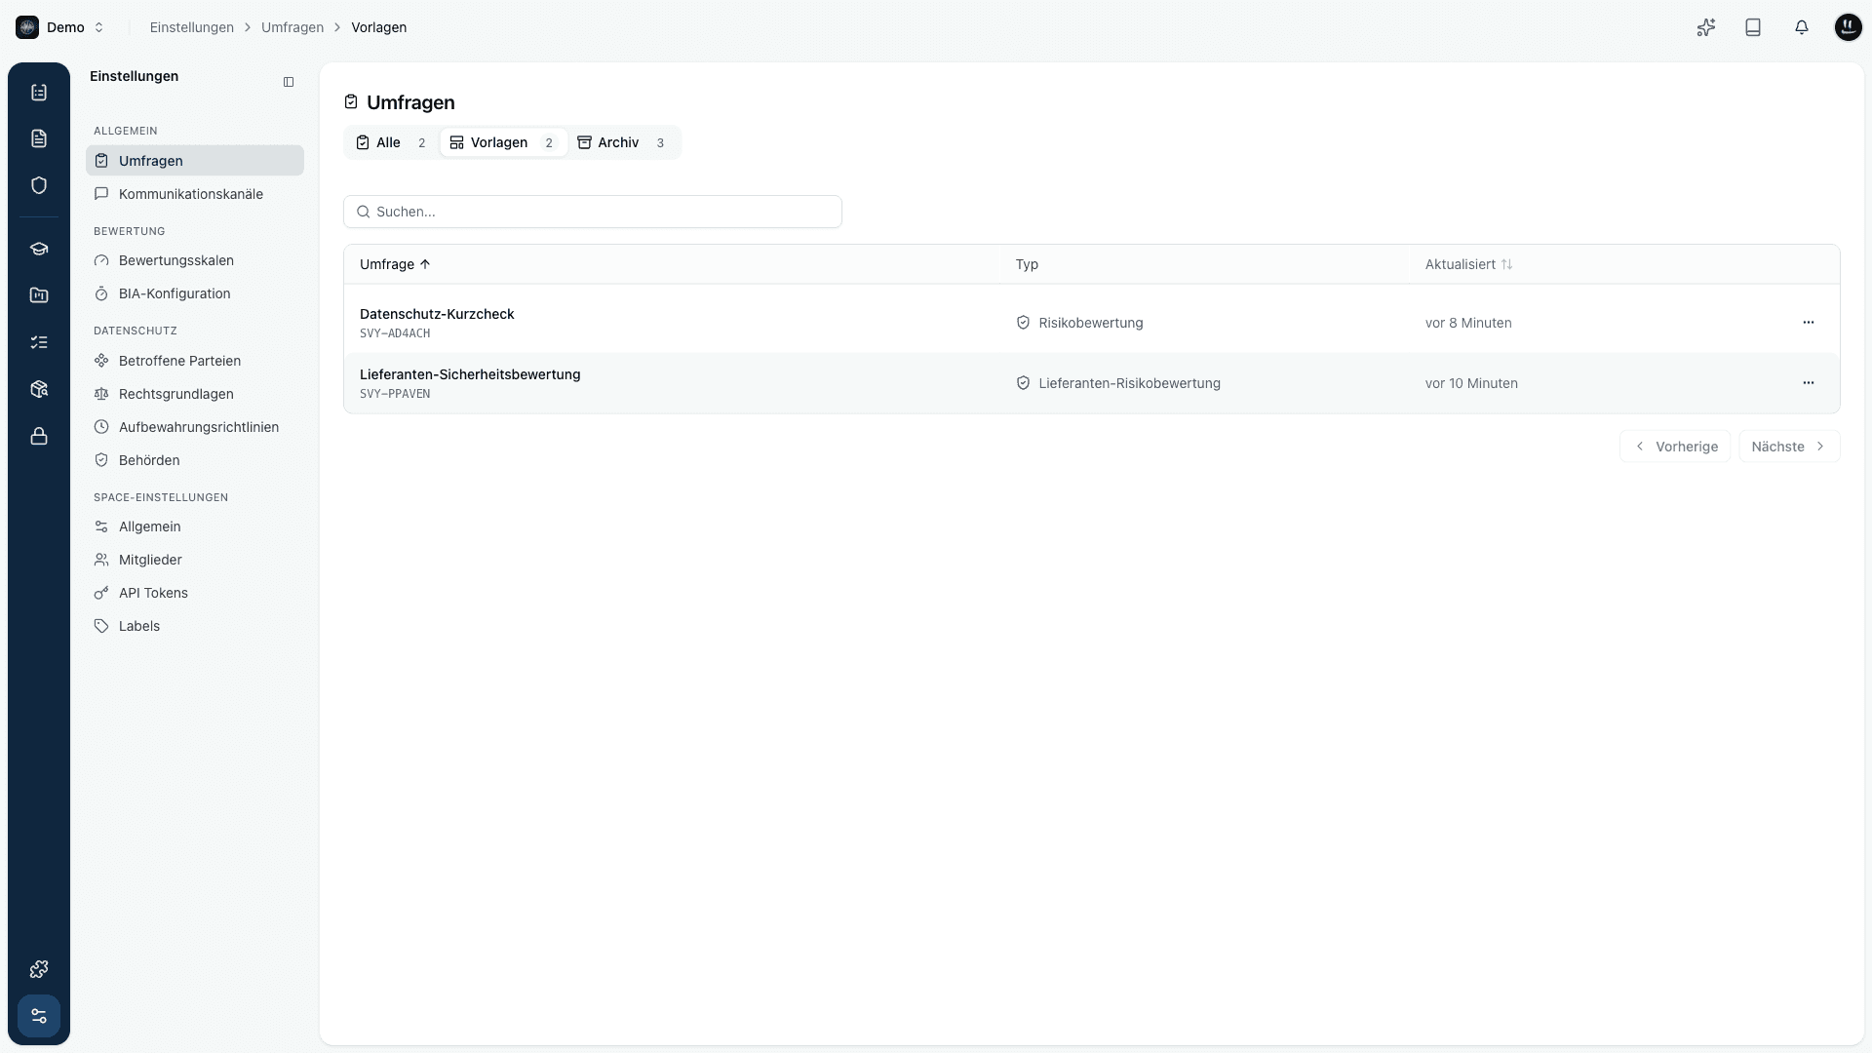Switch to the Vorlagen tab

point(503,142)
